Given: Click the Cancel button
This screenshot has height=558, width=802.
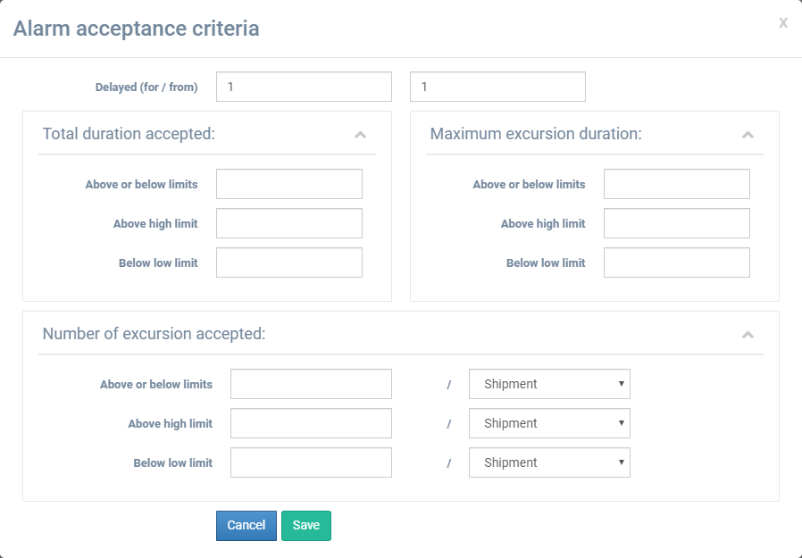Looking at the screenshot, I should tap(246, 526).
